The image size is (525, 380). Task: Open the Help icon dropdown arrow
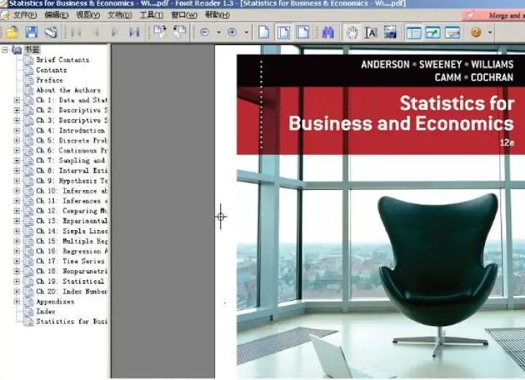(490, 33)
